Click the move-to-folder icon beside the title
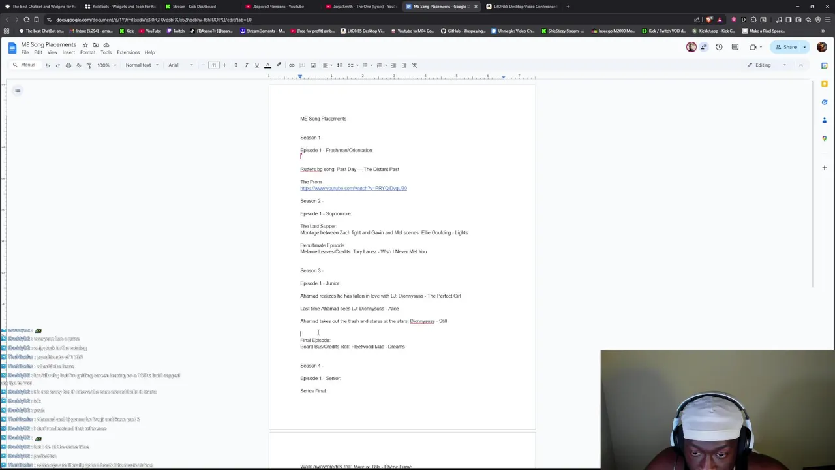Viewport: 835px width, 470px height. pyautogui.click(x=95, y=45)
